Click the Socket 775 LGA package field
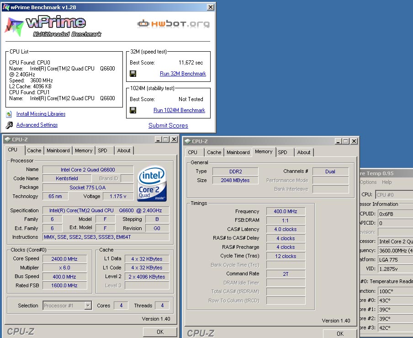The image size is (413, 338). pyautogui.click(x=88, y=188)
